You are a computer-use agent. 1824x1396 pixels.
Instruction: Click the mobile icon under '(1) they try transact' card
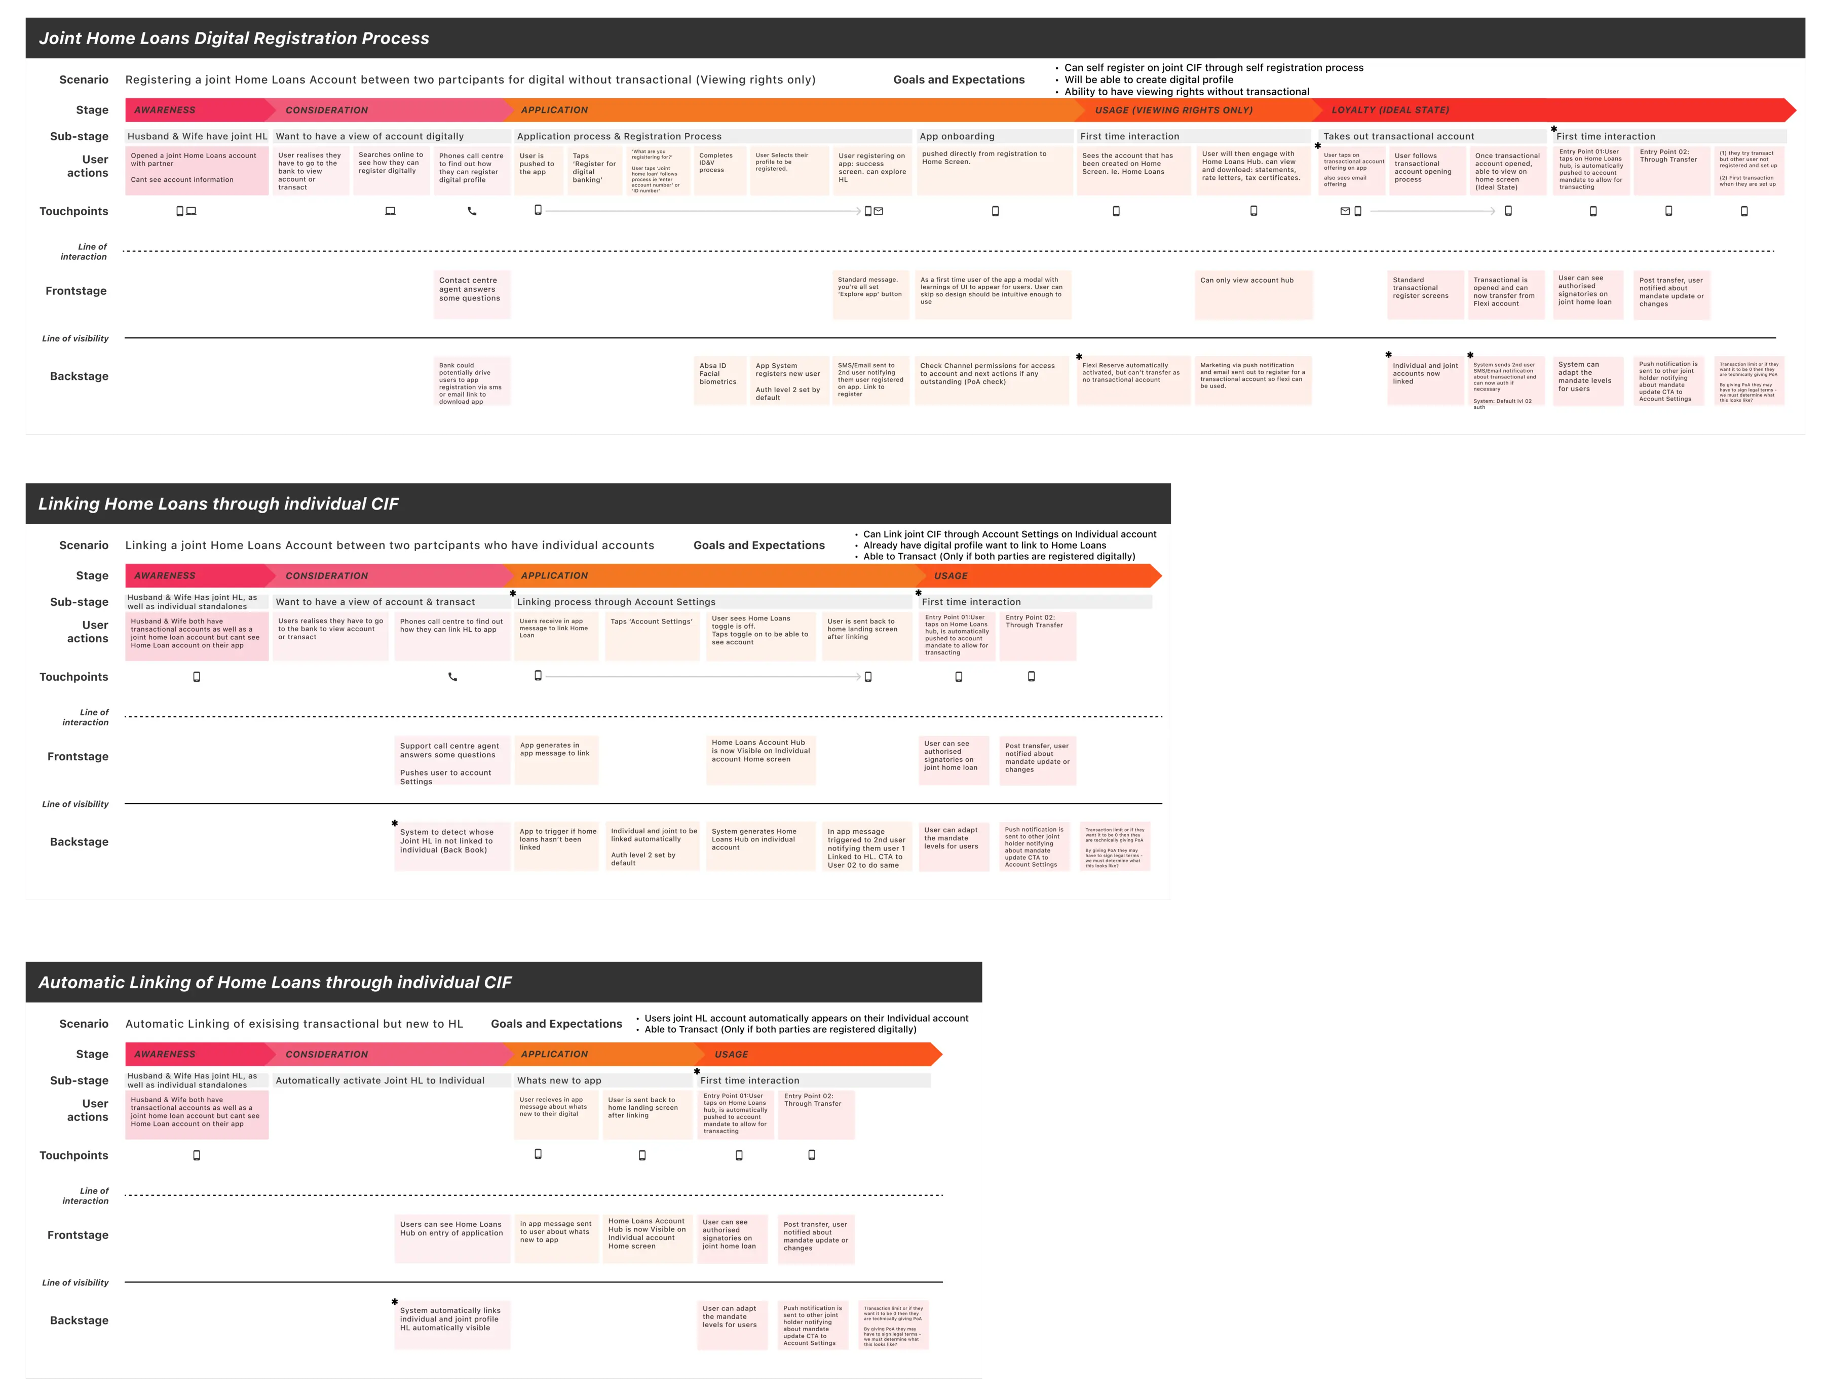(1744, 211)
